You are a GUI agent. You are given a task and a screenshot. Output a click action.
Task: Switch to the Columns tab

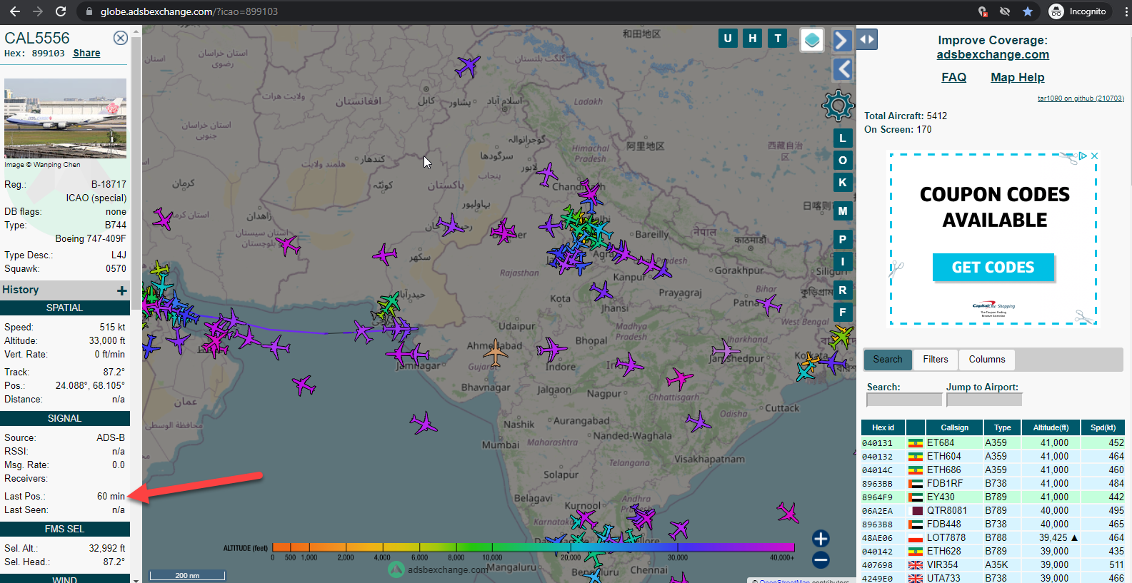point(986,360)
